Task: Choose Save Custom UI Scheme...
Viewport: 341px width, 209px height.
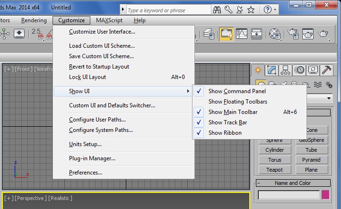Action: [101, 56]
